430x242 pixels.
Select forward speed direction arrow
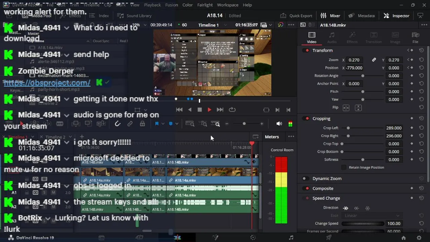tap(345, 208)
